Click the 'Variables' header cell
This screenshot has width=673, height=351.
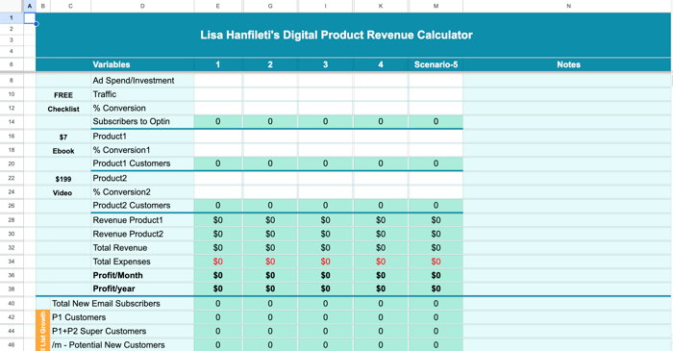(142, 64)
